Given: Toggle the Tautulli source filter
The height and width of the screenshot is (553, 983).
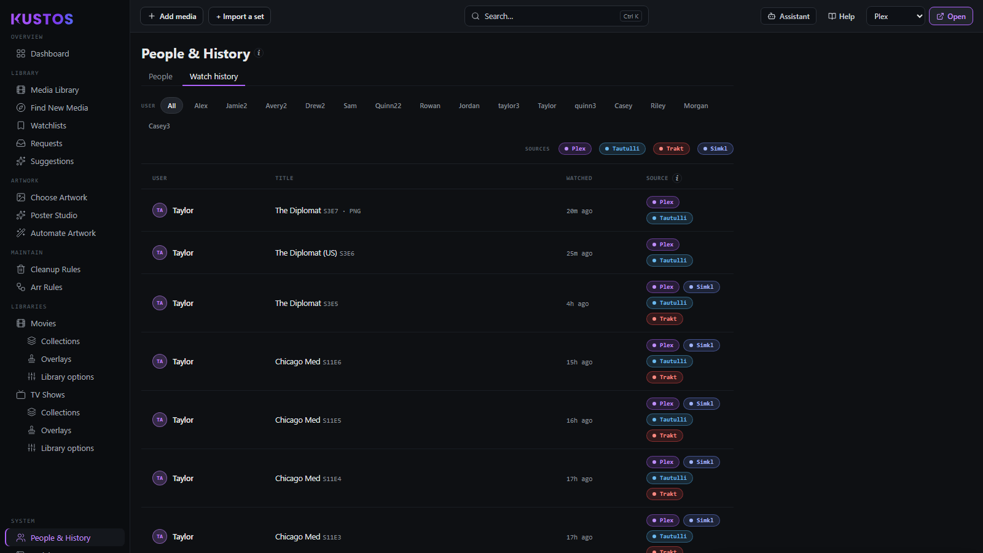Looking at the screenshot, I should pos(622,149).
